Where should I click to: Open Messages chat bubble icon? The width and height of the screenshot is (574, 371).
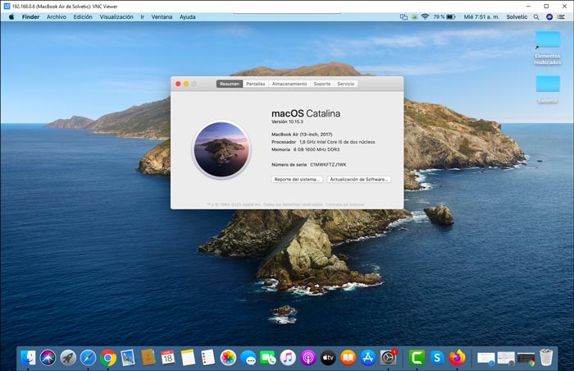tap(248, 357)
